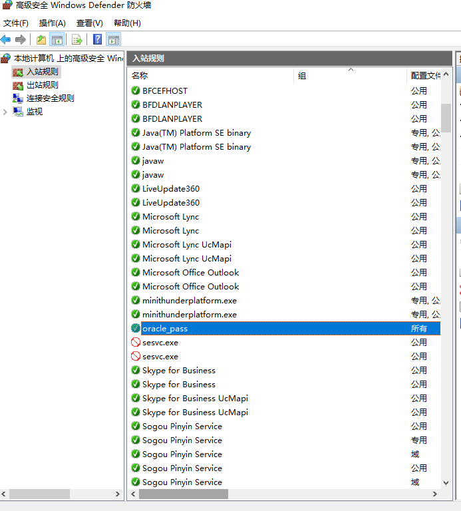Click the tree pane horizontal scrollbar thumb

point(39,494)
